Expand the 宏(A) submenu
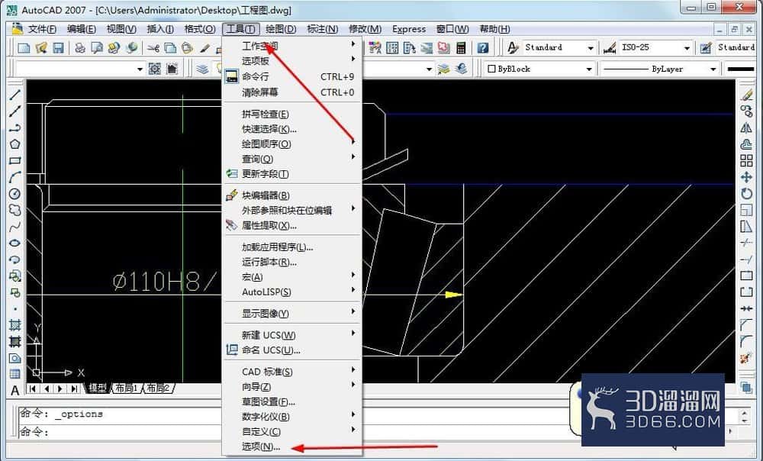763x461 pixels. (x=292, y=276)
